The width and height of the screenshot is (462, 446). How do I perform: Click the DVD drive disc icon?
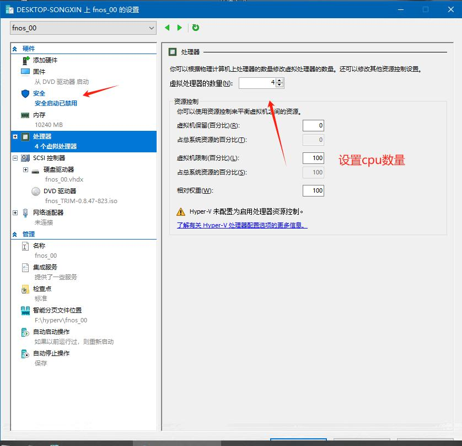pos(36,192)
